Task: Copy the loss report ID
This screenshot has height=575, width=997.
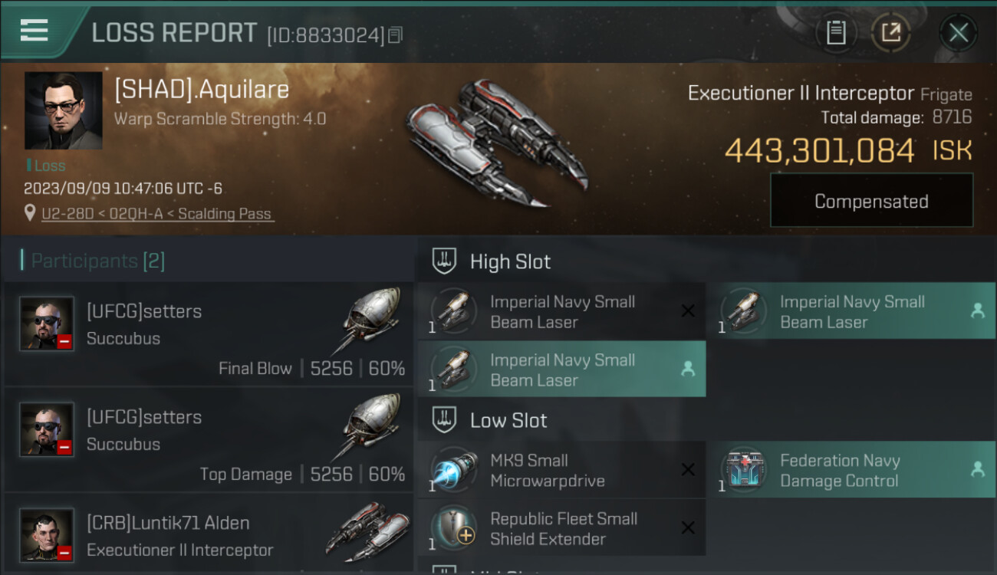Action: [x=395, y=34]
